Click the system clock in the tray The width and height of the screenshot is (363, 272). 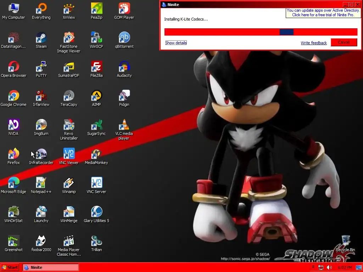345,268
